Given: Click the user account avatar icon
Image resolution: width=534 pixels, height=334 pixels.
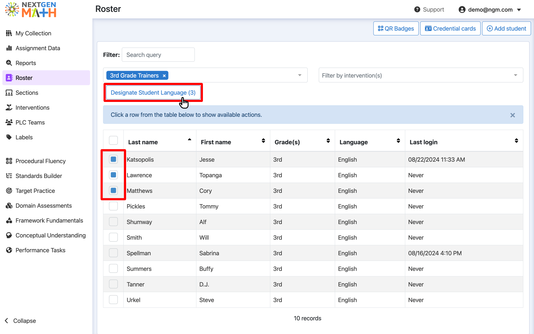Looking at the screenshot, I should [x=462, y=10].
